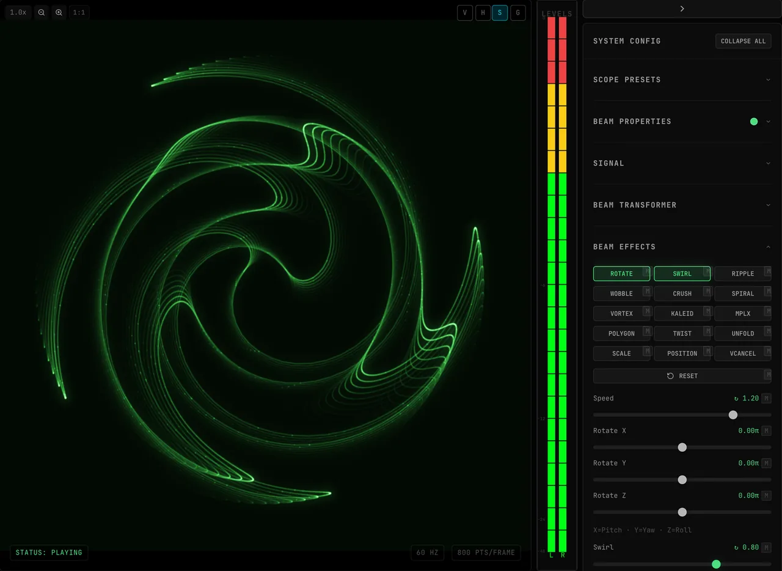This screenshot has height=571, width=782.
Task: Click the M button on SCALE effect
Action: pyautogui.click(x=646, y=350)
